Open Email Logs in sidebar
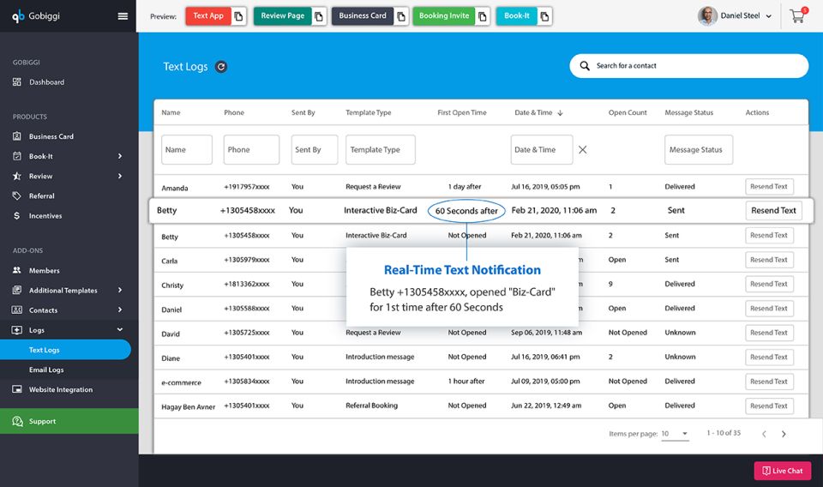The image size is (823, 487). [x=46, y=370]
